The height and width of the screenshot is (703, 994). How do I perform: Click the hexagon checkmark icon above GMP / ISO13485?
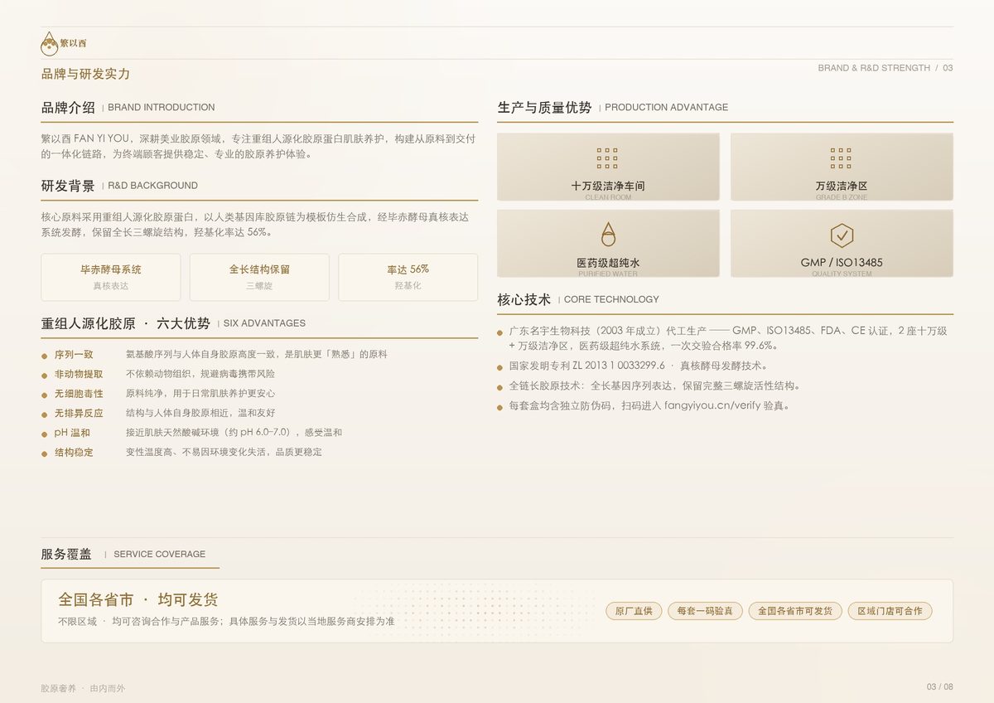click(842, 235)
